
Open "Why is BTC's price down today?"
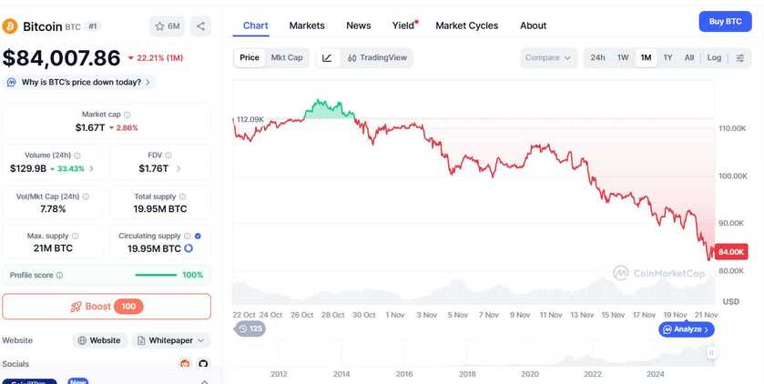point(79,82)
